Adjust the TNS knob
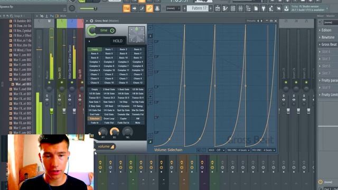This screenshot has height=190, width=338. point(127,131)
